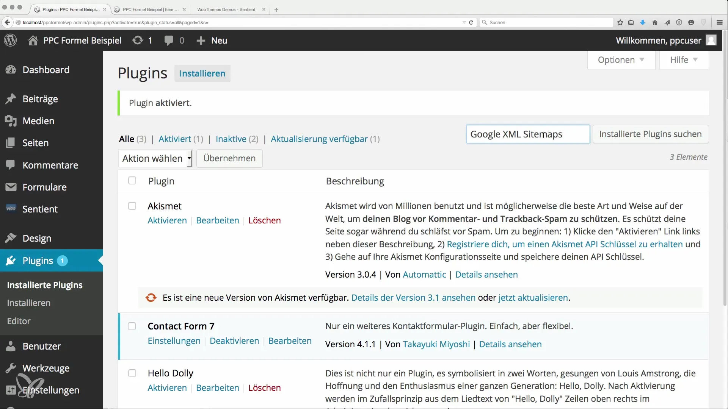The width and height of the screenshot is (728, 409).
Task: Click the Sentient Woo icon
Action: (11, 208)
